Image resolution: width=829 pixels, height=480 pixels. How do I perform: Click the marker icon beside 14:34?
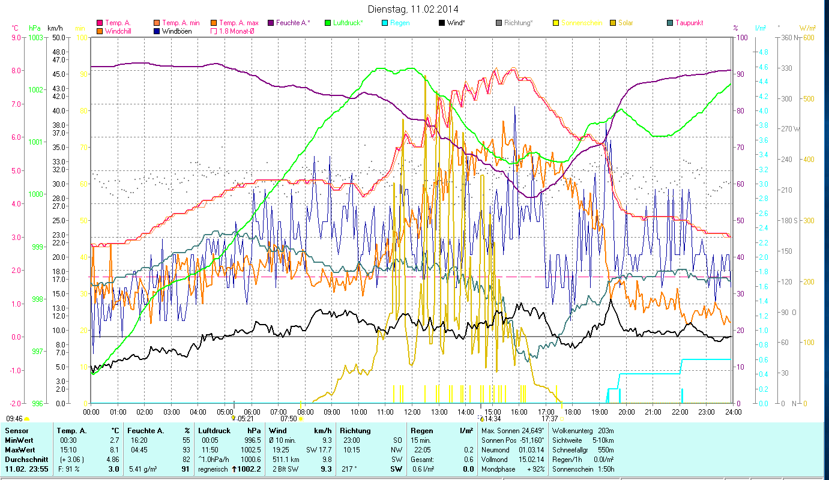(481, 418)
